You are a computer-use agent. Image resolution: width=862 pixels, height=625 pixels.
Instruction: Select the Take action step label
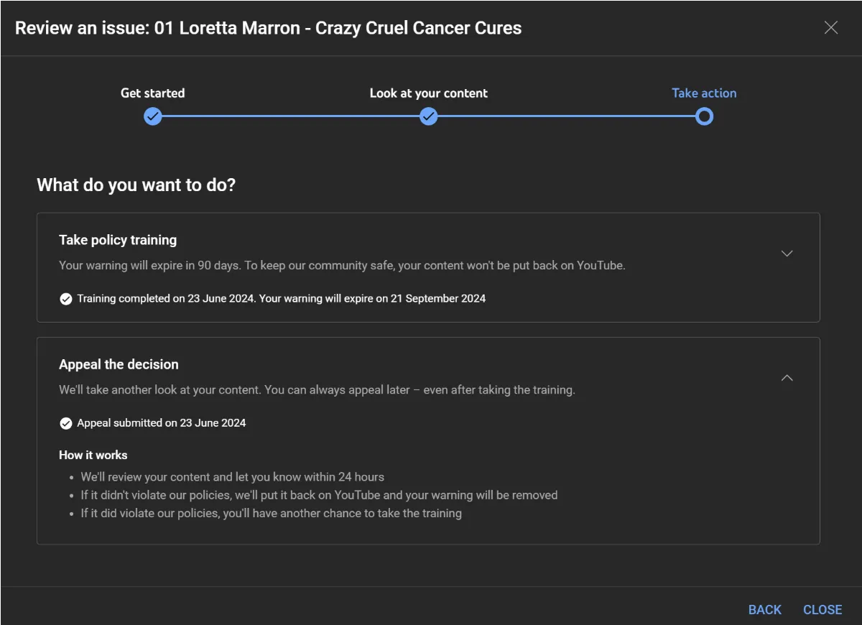pos(704,93)
